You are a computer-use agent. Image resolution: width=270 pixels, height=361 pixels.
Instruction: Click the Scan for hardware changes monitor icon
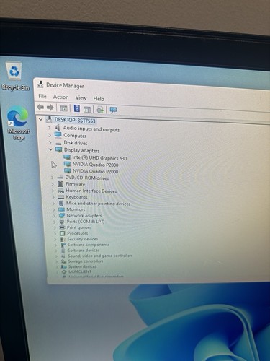click(113, 110)
